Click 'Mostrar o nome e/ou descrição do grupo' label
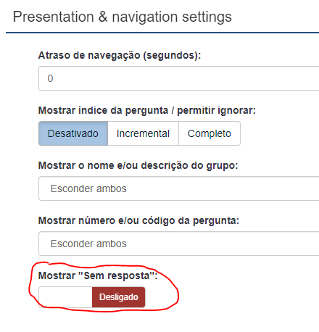The image size is (319, 332). [x=138, y=165]
